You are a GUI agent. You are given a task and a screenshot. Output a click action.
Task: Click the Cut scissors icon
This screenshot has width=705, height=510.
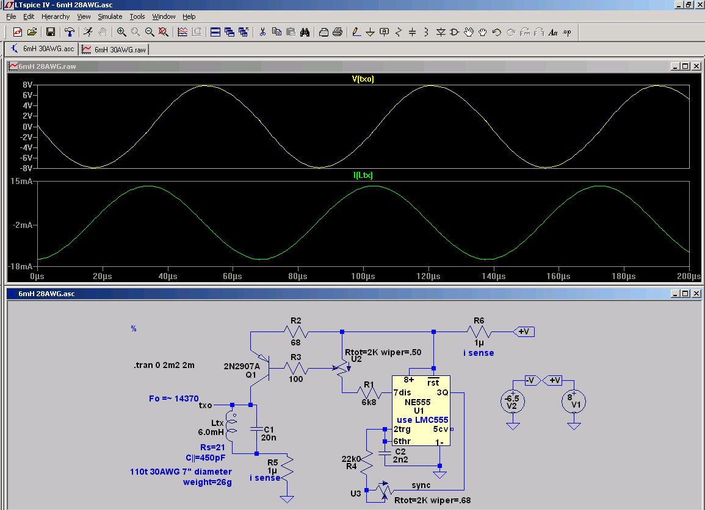262,32
